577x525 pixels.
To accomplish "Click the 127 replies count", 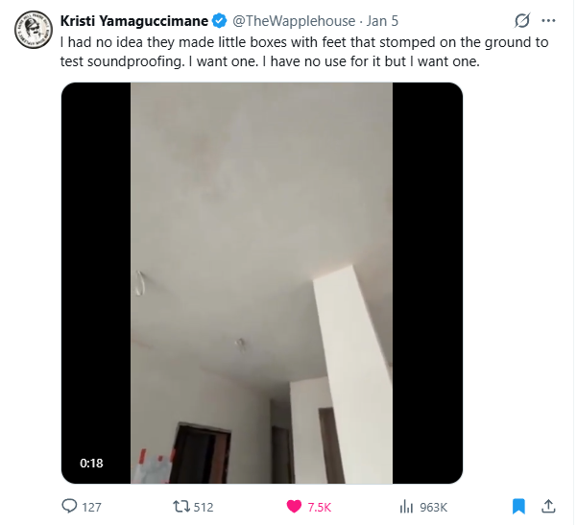I will pos(91,508).
